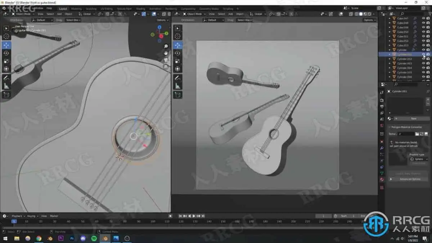This screenshot has width=432, height=243.
Task: Select the Select Box tool in left viewport
Action: coord(6,28)
